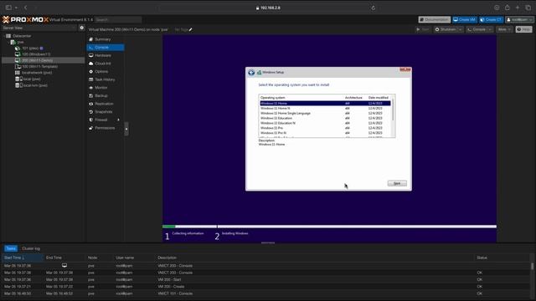Click the browser share icon
The height and width of the screenshot is (301, 536).
508,8
